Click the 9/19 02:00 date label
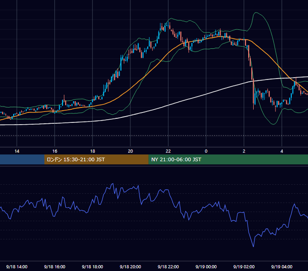Viewport: 308px width, 271px height. [x=244, y=266]
